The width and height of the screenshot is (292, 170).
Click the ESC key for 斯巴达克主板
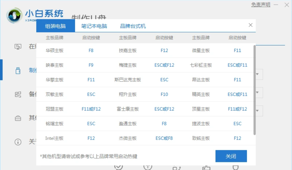tap(164, 80)
